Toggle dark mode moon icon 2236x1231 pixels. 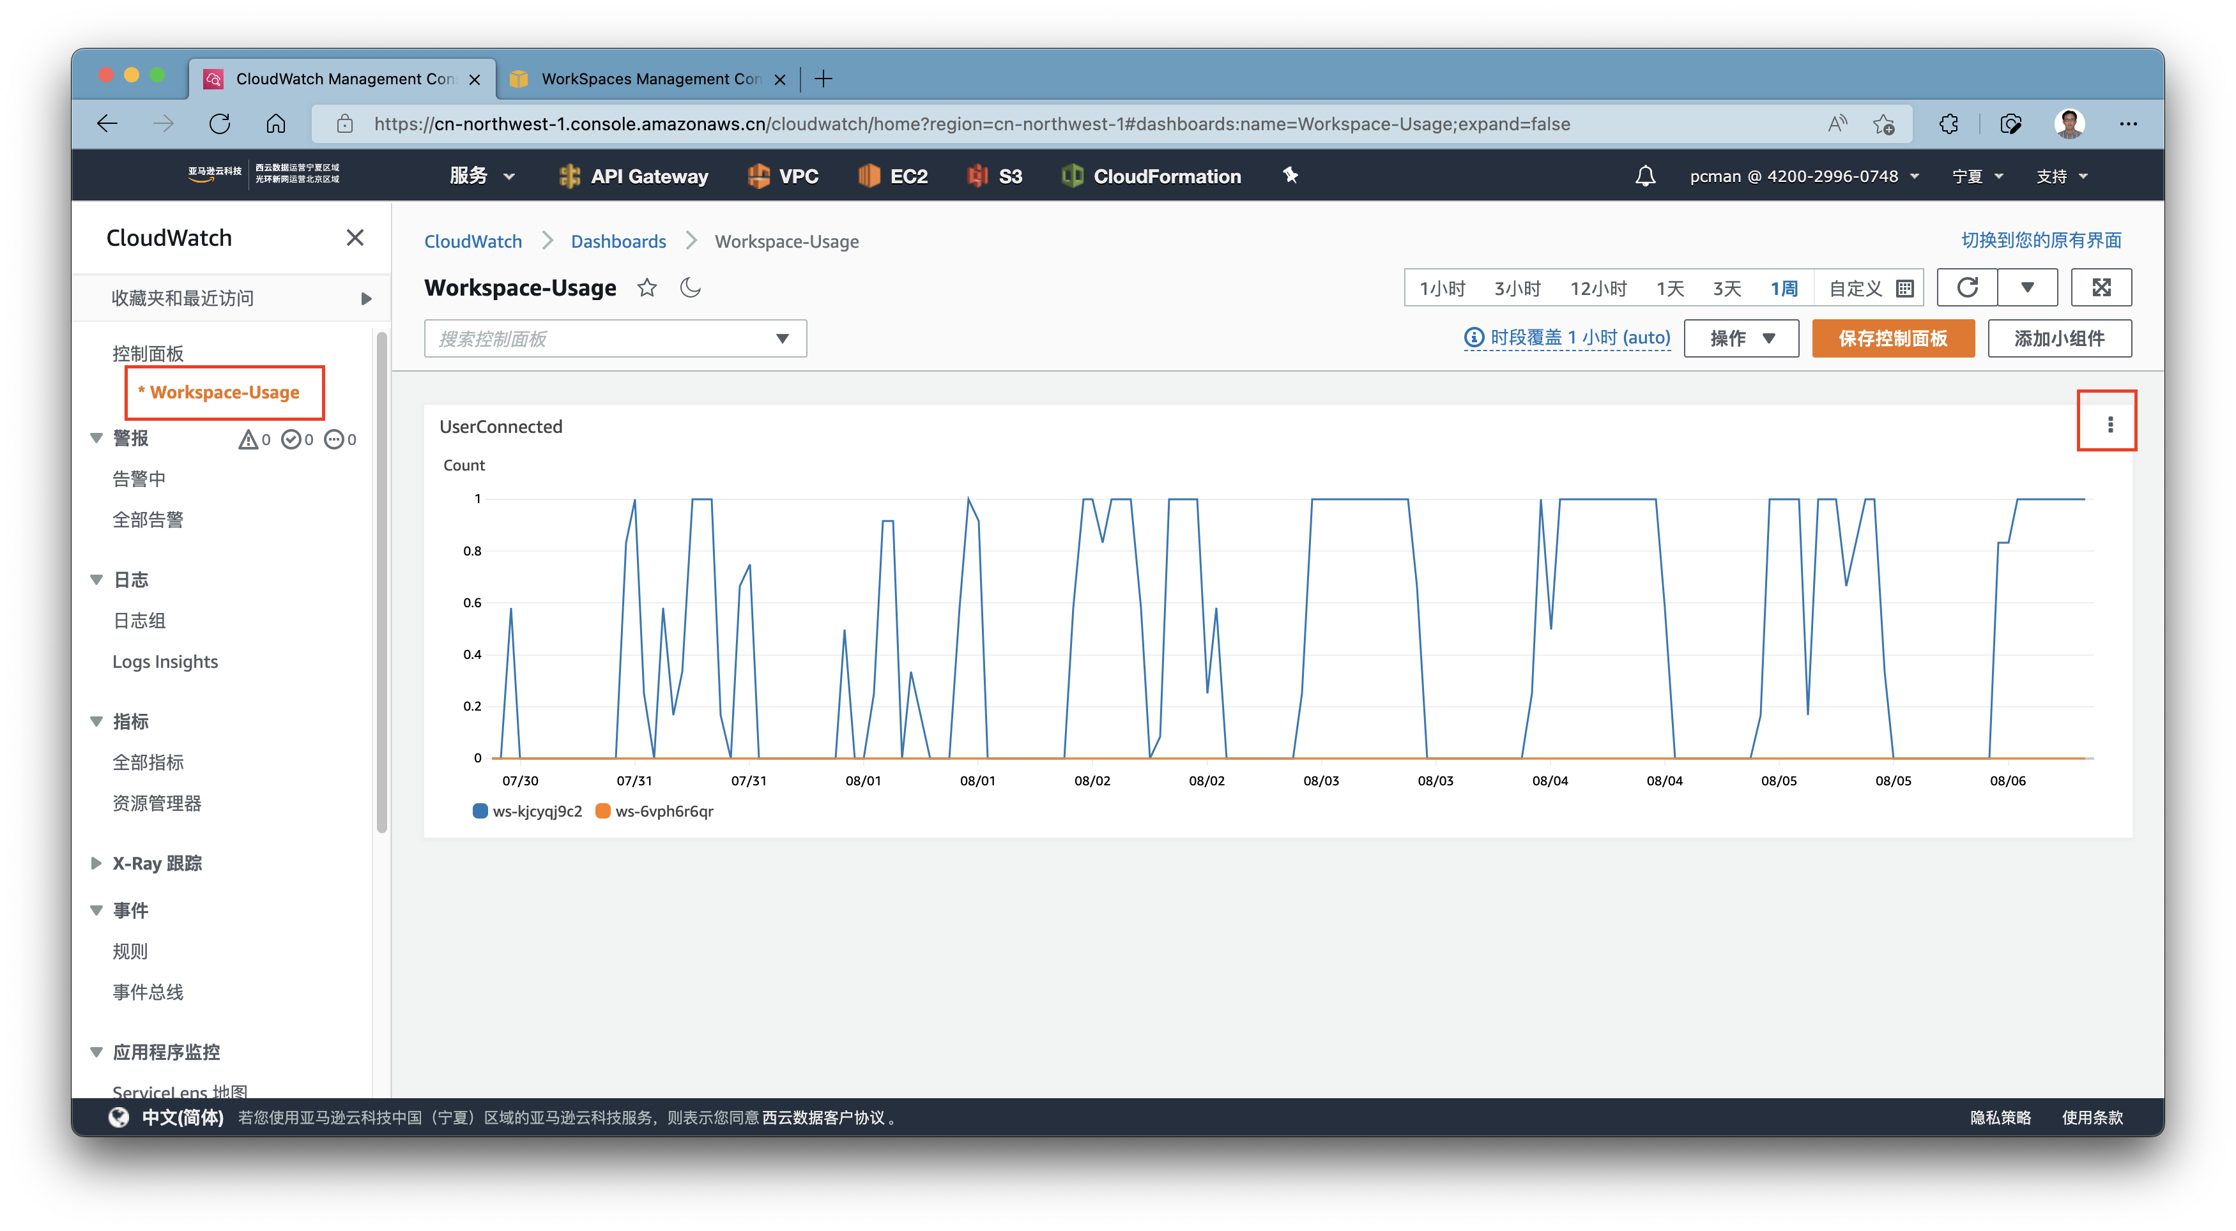[x=691, y=288]
